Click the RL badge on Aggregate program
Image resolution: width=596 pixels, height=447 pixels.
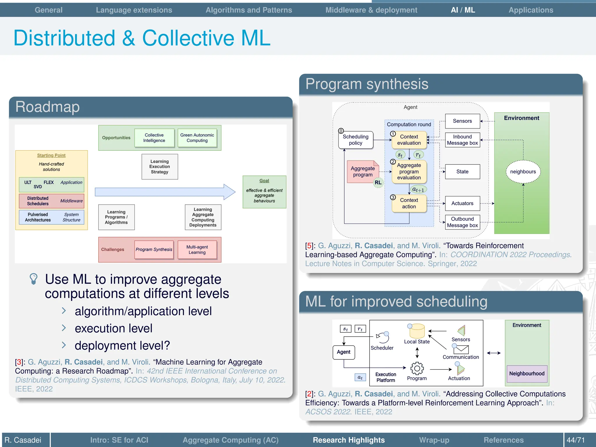[x=378, y=182]
